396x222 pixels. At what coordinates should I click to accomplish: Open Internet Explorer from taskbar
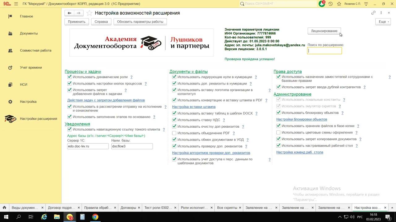44,217
